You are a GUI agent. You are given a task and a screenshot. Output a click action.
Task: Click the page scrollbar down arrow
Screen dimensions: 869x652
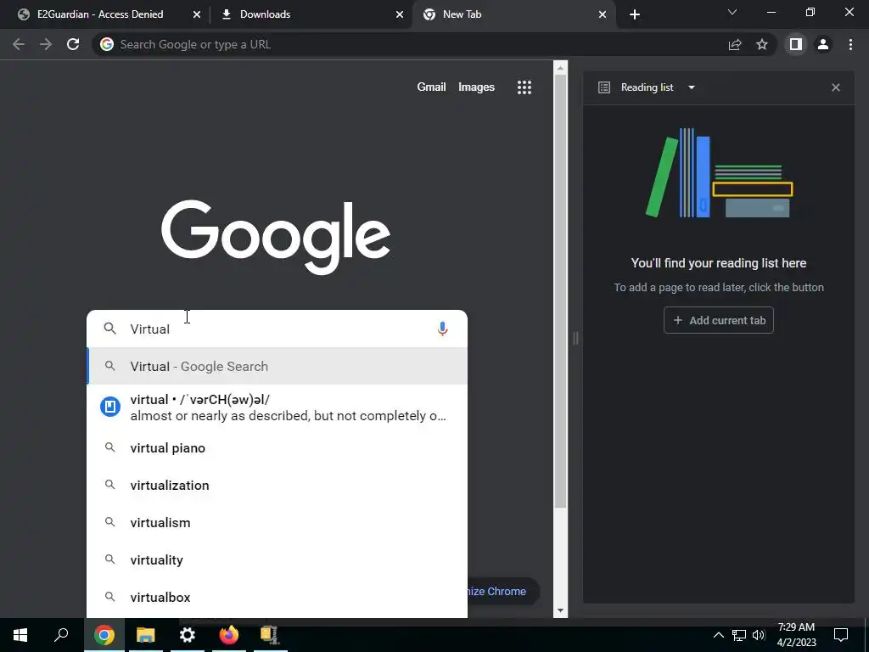click(x=560, y=610)
